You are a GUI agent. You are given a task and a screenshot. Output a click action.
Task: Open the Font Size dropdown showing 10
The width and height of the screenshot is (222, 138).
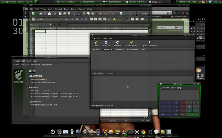tap(72, 19)
